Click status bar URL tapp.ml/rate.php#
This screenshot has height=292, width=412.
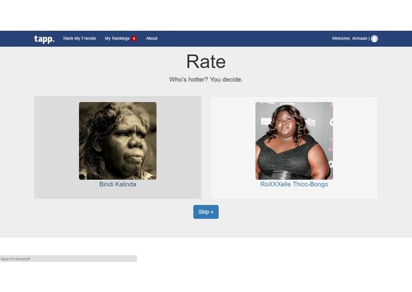pyautogui.click(x=15, y=259)
